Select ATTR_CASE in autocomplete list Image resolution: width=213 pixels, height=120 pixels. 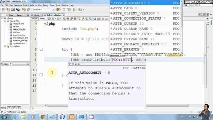click(x=145, y=8)
